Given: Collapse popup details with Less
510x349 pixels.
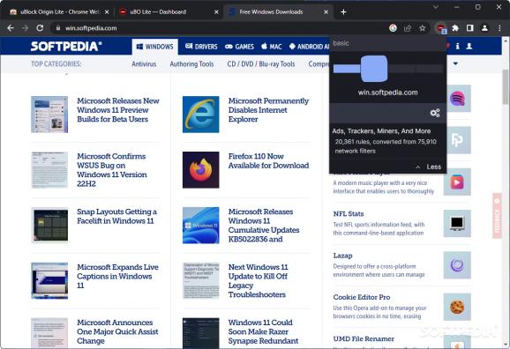Looking at the screenshot, I should coord(429,167).
